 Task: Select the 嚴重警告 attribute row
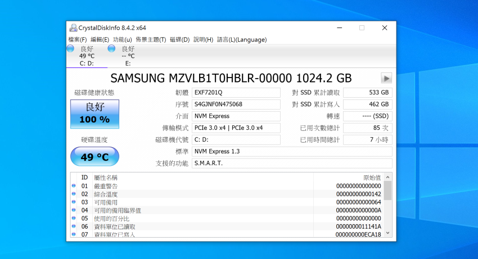227,186
